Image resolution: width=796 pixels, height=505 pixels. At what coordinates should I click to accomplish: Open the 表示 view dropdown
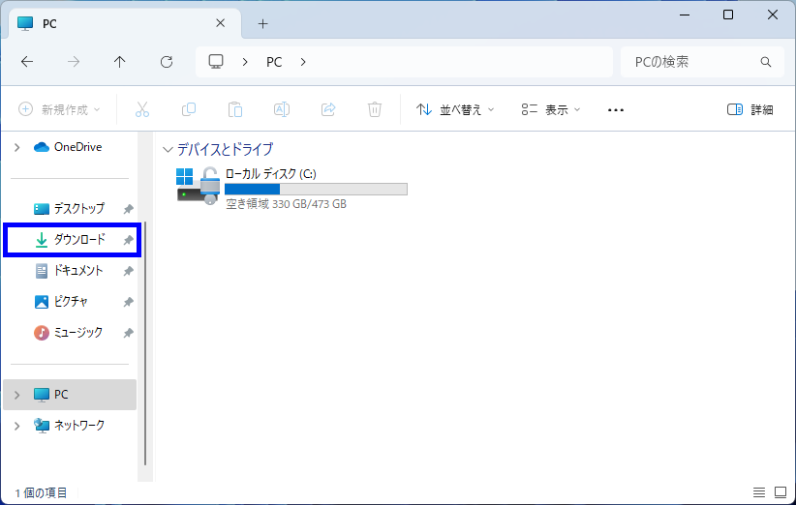(551, 110)
